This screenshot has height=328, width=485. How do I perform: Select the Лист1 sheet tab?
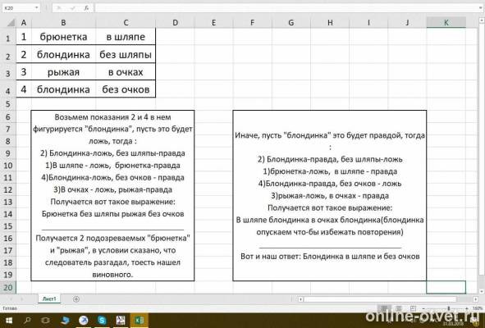[49, 299]
